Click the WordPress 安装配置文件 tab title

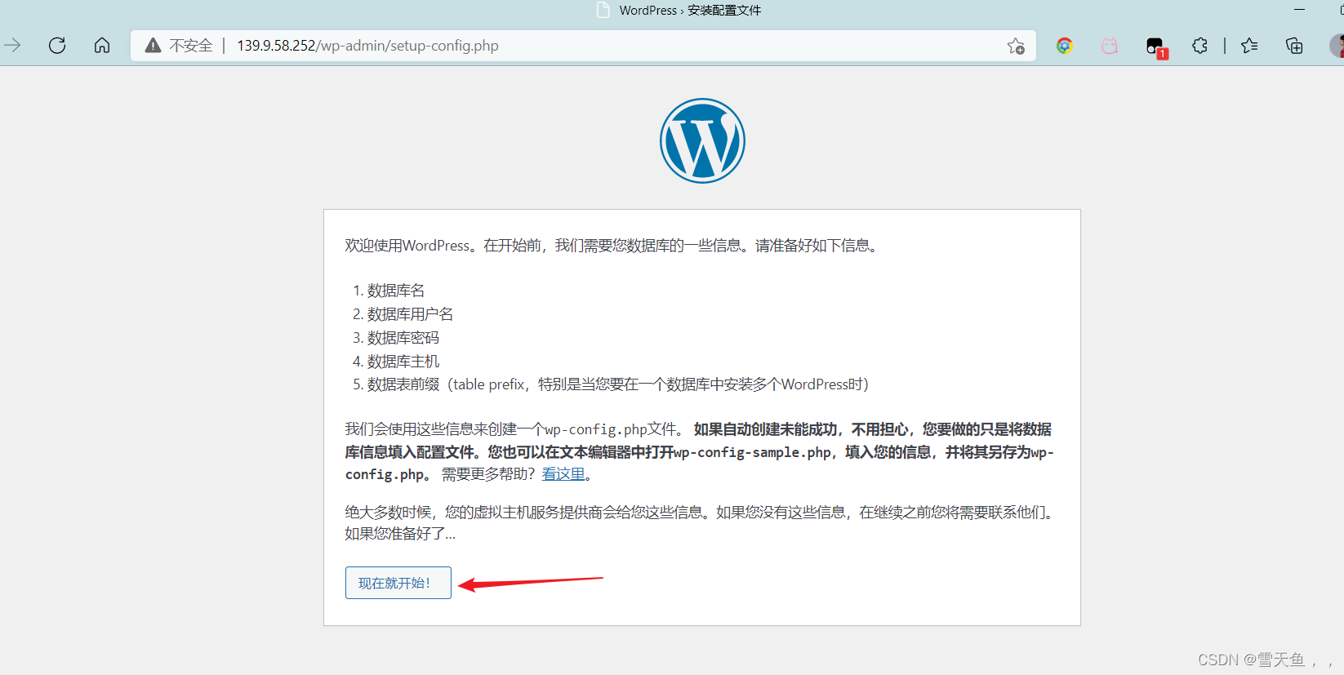[689, 11]
